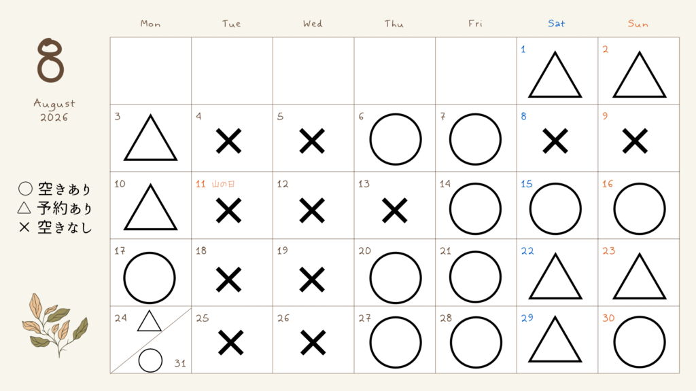Select the circle on August 30
696x391 pixels.
tap(639, 342)
